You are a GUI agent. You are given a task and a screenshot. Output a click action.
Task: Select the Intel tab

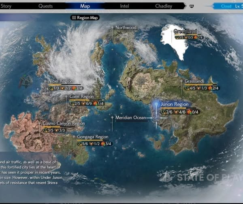[125, 6]
